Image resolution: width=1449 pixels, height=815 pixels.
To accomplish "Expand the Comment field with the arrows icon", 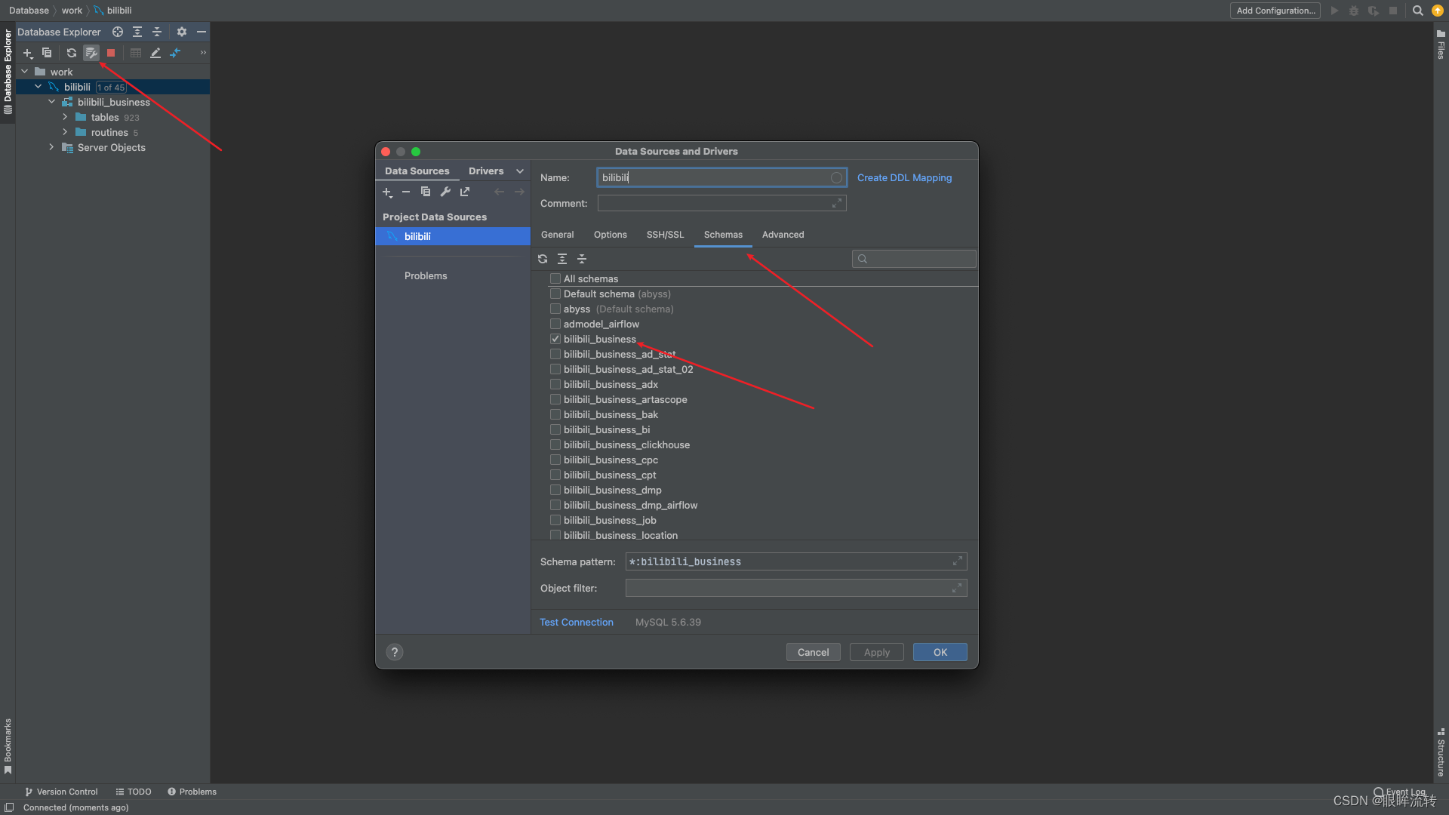I will [836, 203].
